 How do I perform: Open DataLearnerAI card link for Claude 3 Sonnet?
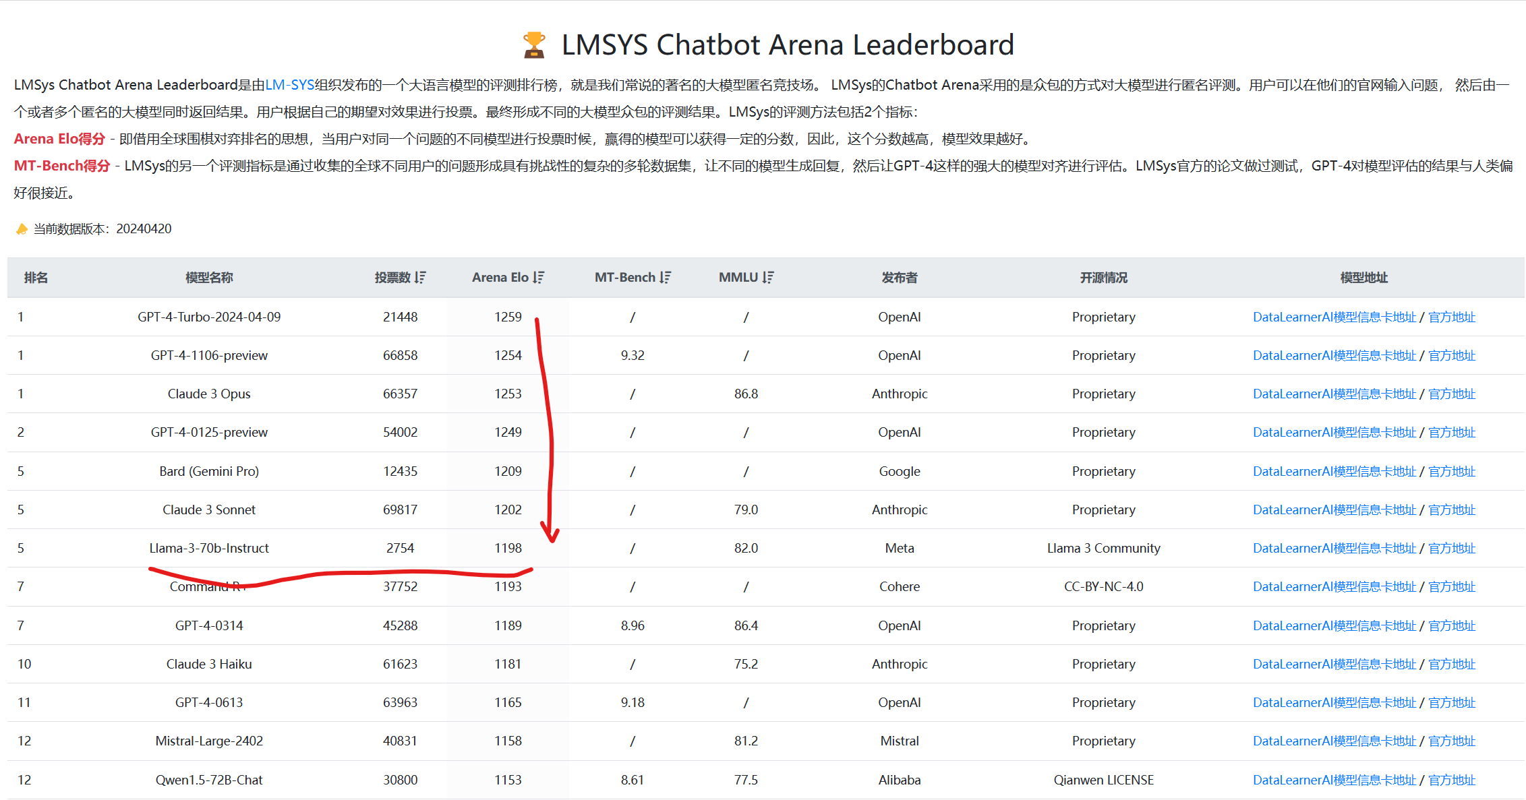coord(1334,510)
